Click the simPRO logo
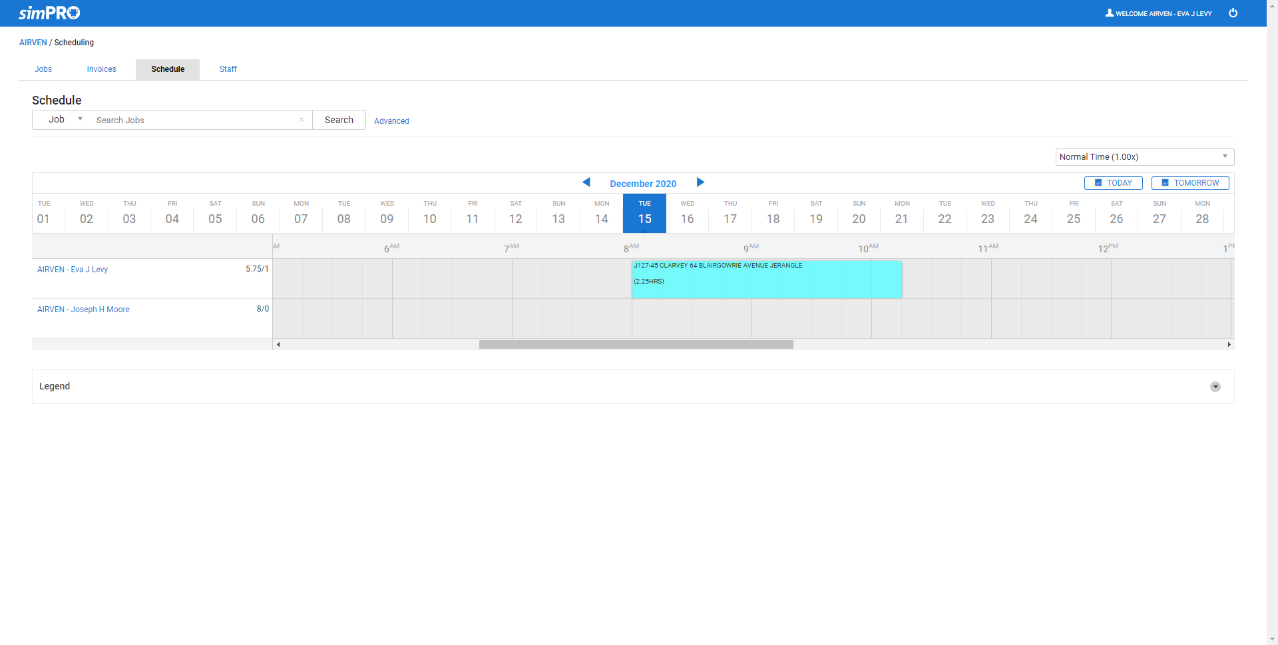 click(x=49, y=13)
